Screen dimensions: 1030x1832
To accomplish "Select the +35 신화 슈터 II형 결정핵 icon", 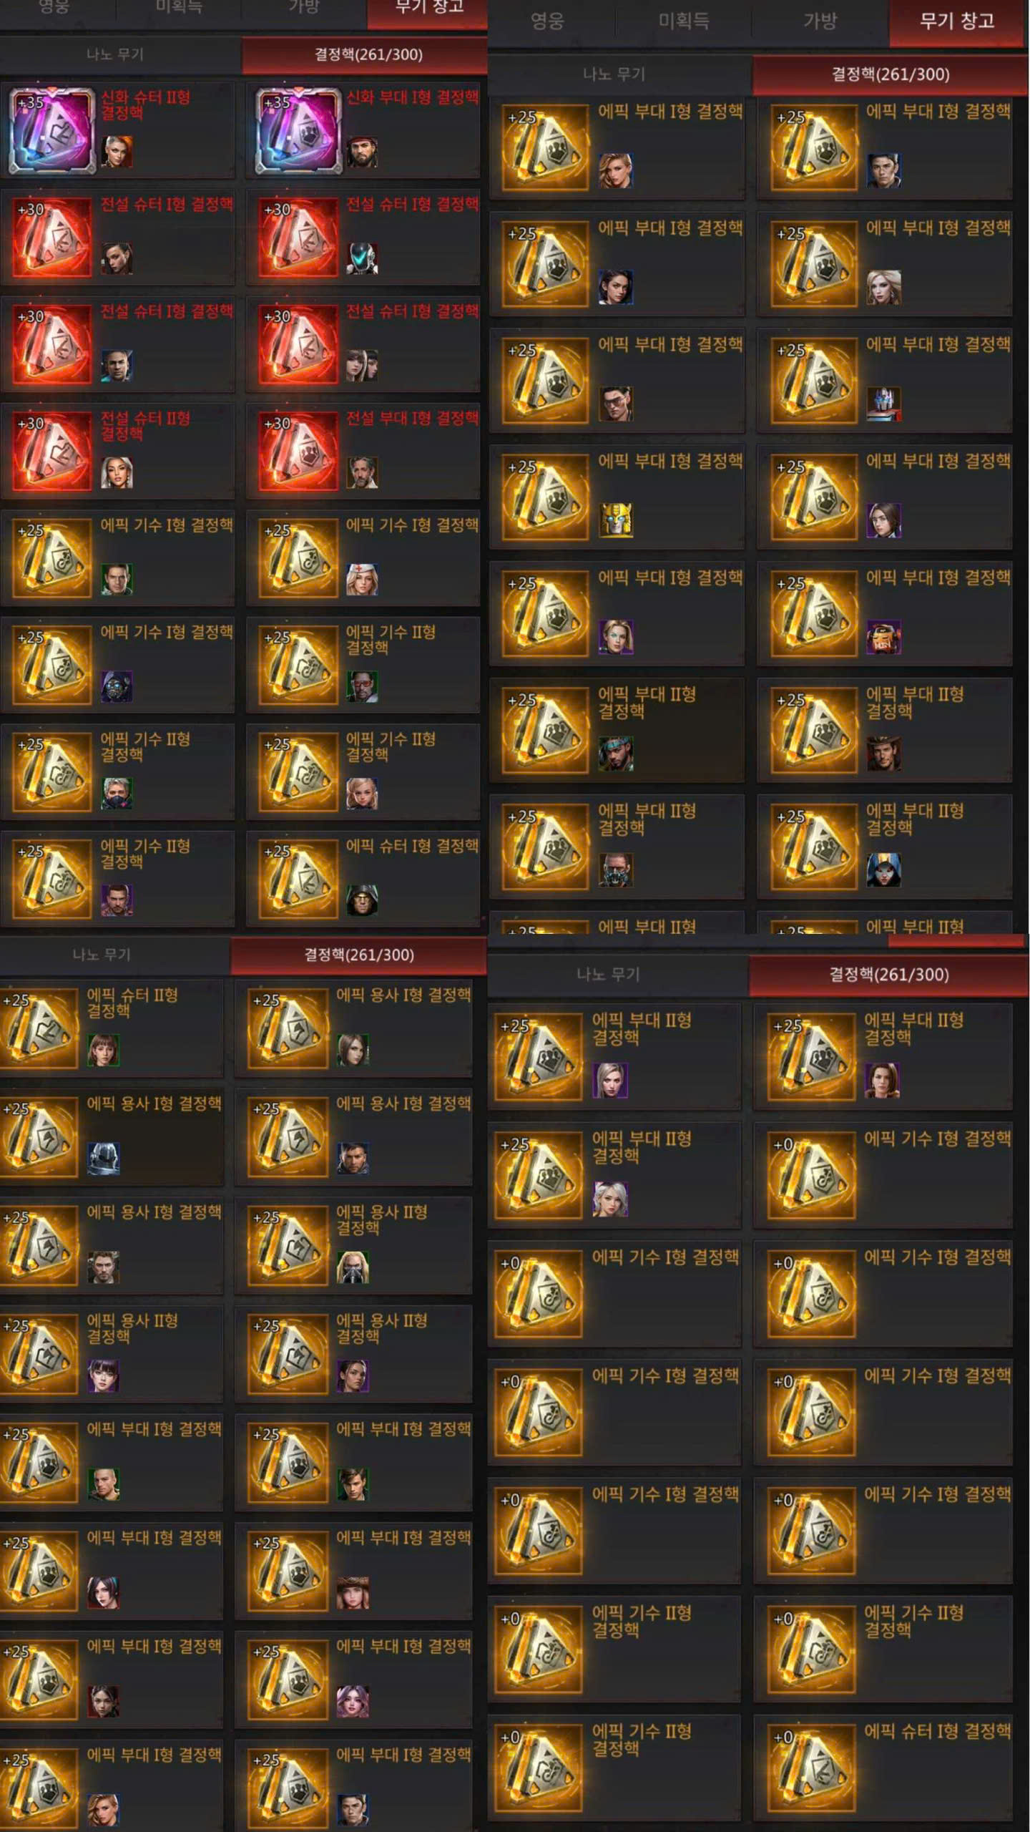I will coord(51,132).
